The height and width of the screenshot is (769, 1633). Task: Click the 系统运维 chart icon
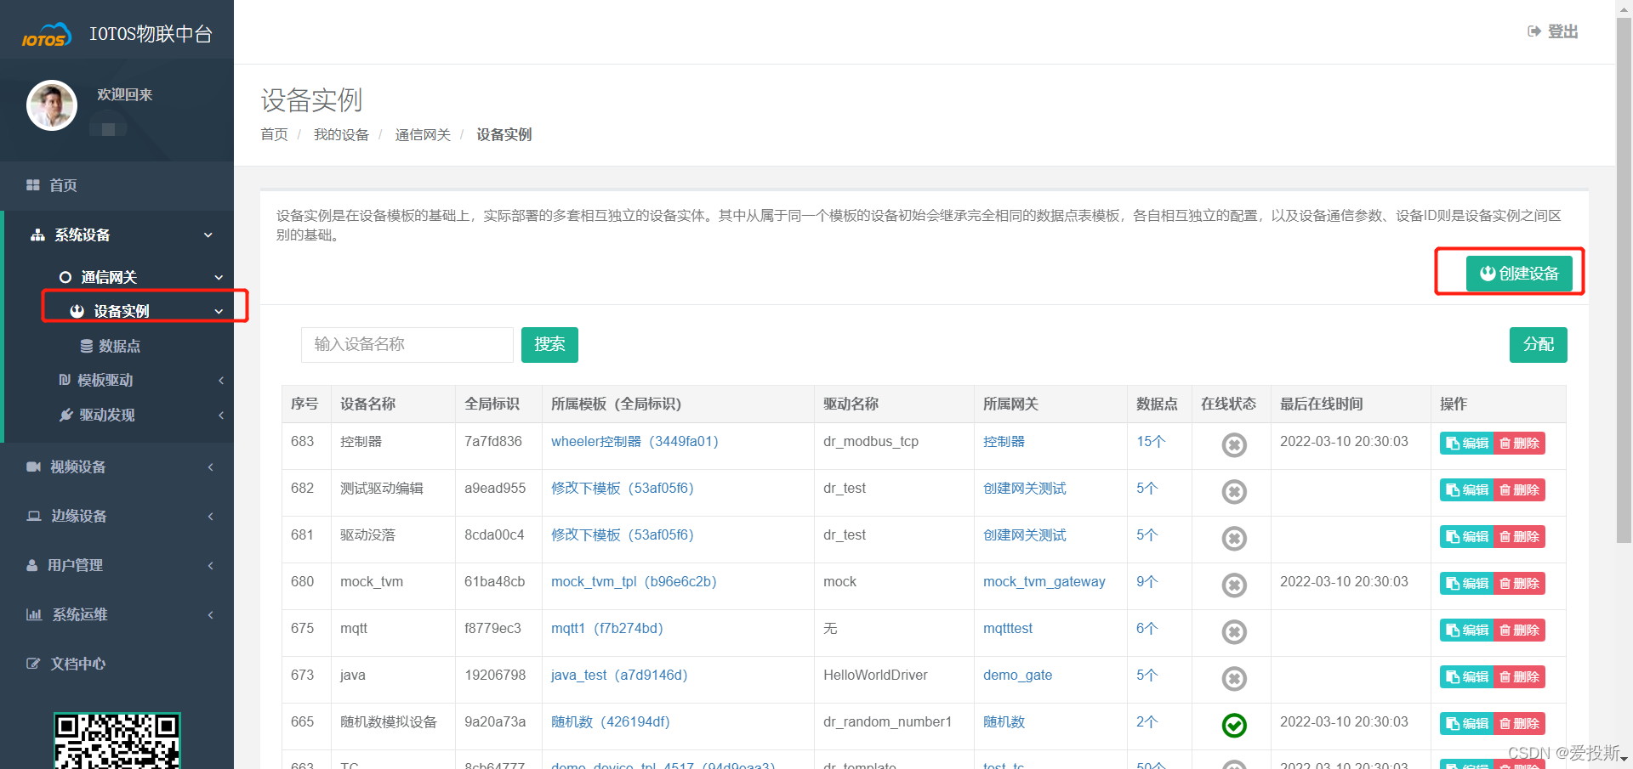coord(34,614)
